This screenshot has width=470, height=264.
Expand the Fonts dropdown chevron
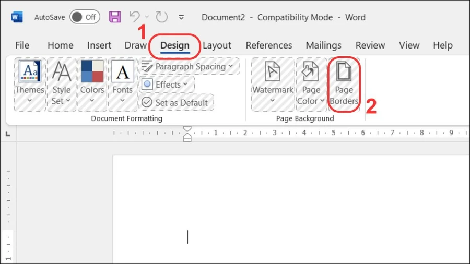click(123, 101)
